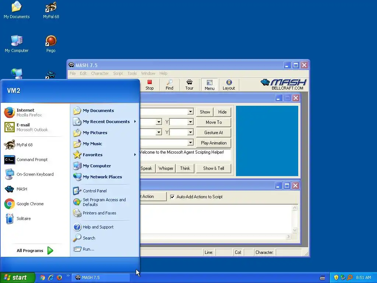Click the Find magnifier toolbar icon
This screenshot has height=283, width=377.
pos(169,84)
